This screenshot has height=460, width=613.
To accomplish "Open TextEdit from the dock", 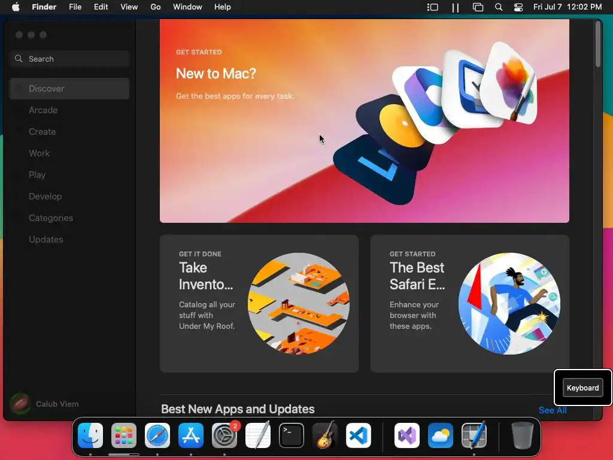I will 258,435.
